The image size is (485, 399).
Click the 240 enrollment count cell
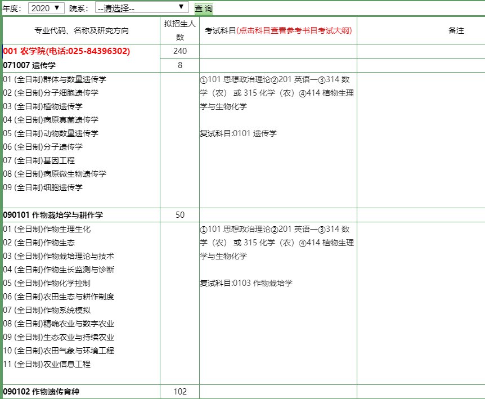tap(179, 51)
